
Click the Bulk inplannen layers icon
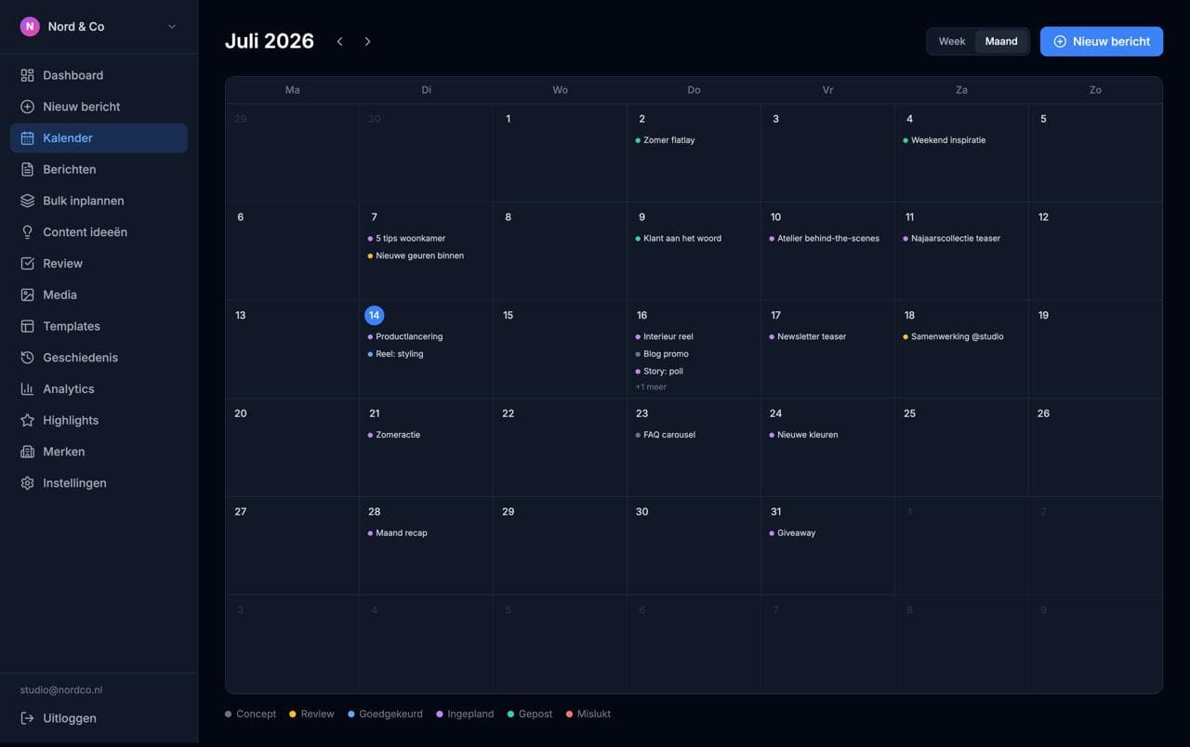(x=27, y=201)
